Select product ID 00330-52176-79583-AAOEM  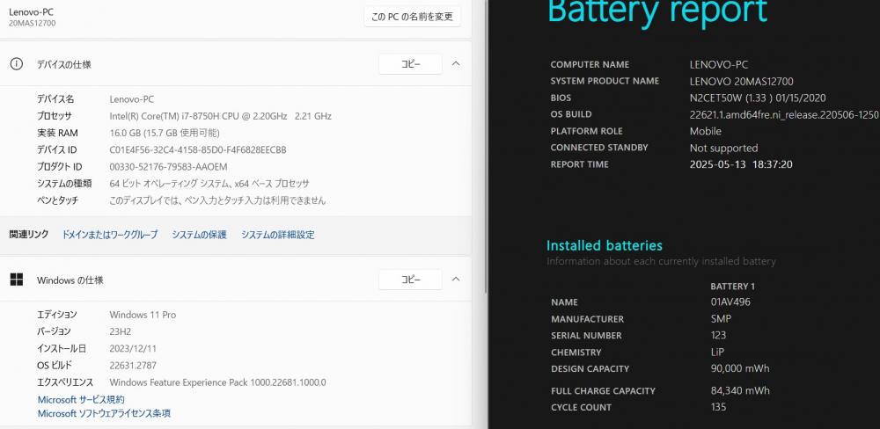[x=168, y=166]
